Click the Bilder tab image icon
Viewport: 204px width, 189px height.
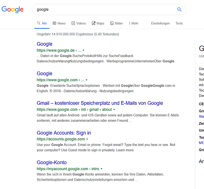[x=112, y=23]
